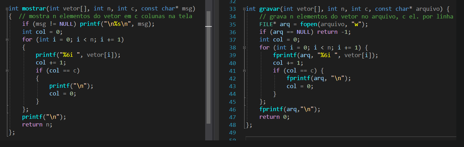
Task: Click 'return n;' in mostrar function
Action: point(37,125)
